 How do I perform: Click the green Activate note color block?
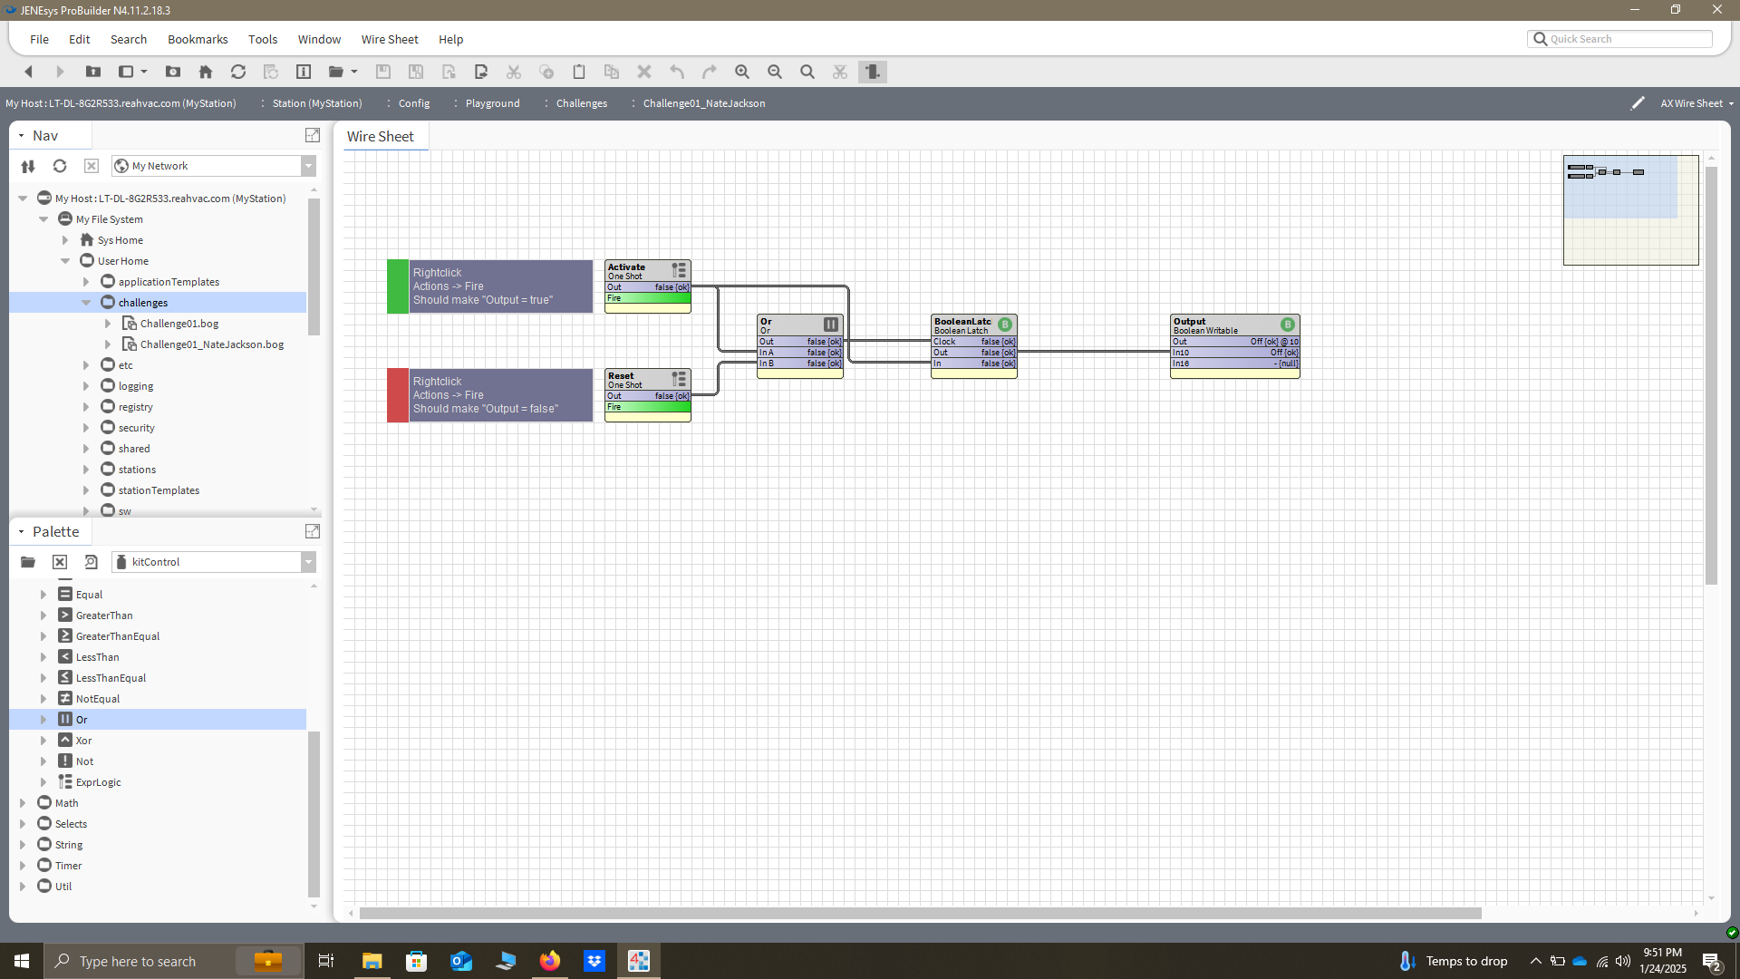[398, 286]
